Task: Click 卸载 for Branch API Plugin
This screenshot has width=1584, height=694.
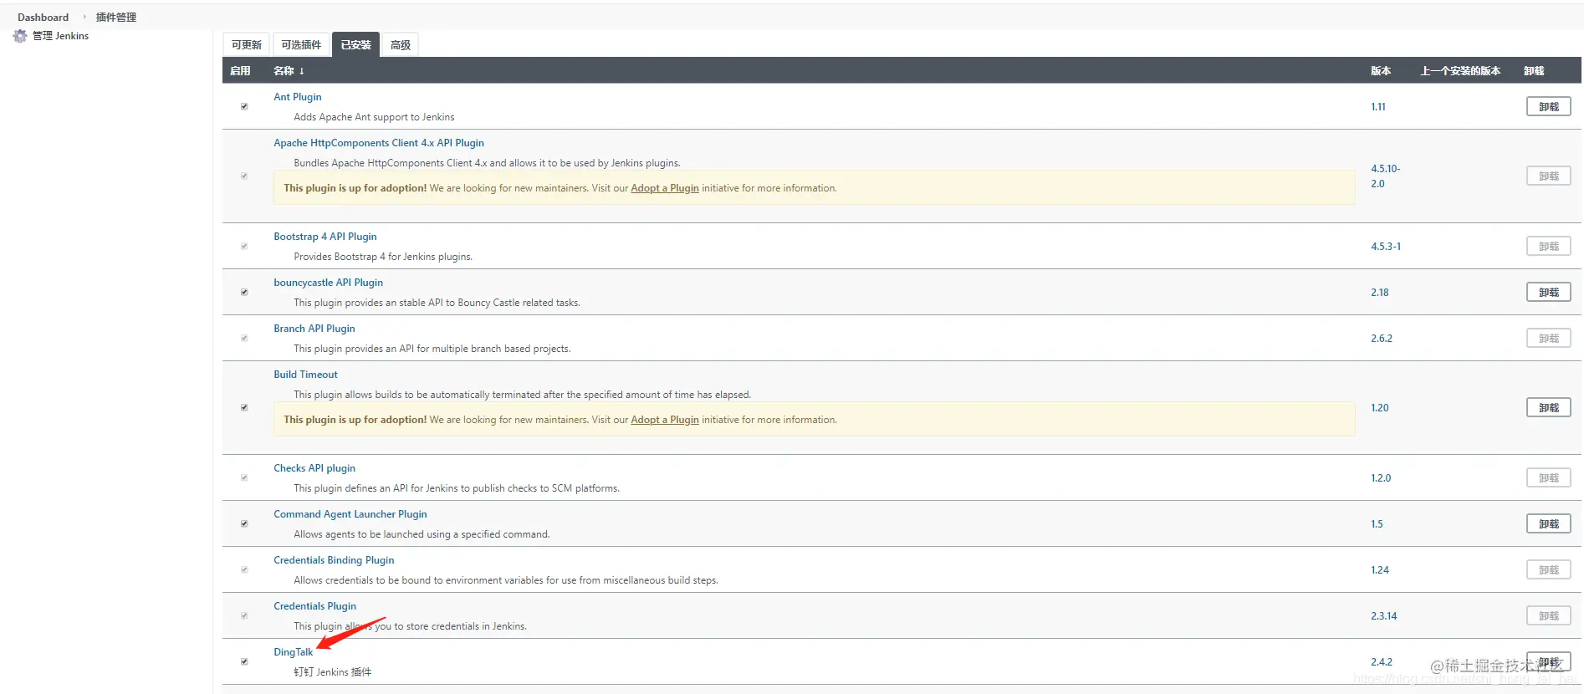Action: click(x=1549, y=338)
